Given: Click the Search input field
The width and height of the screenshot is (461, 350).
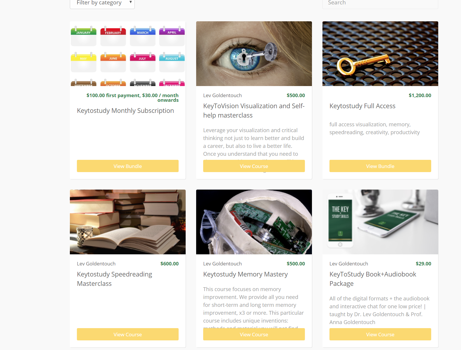Looking at the screenshot, I should coord(380,3).
